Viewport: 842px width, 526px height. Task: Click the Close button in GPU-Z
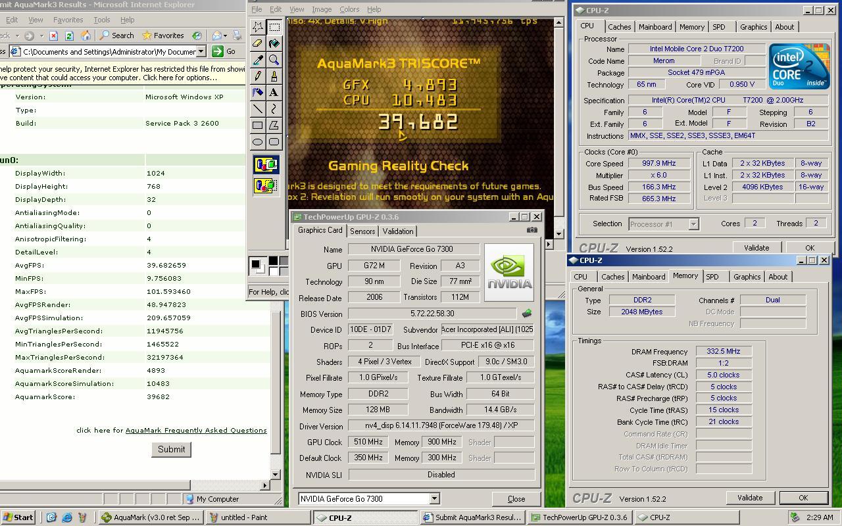click(x=516, y=499)
